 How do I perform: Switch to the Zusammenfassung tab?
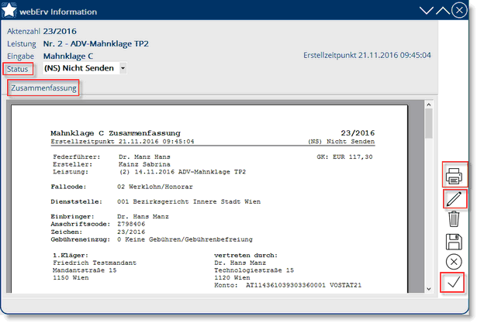[x=43, y=88]
